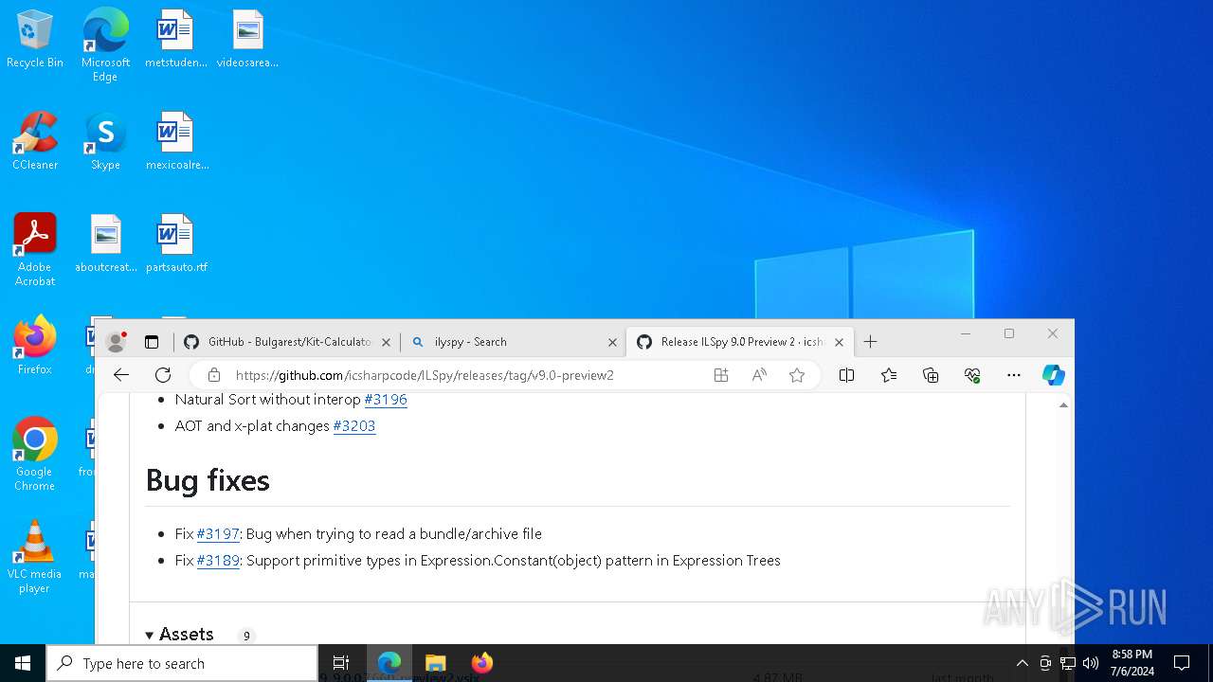Open the VLC media player desktop shortcut
Screen dimensions: 1213x682
click(x=35, y=557)
